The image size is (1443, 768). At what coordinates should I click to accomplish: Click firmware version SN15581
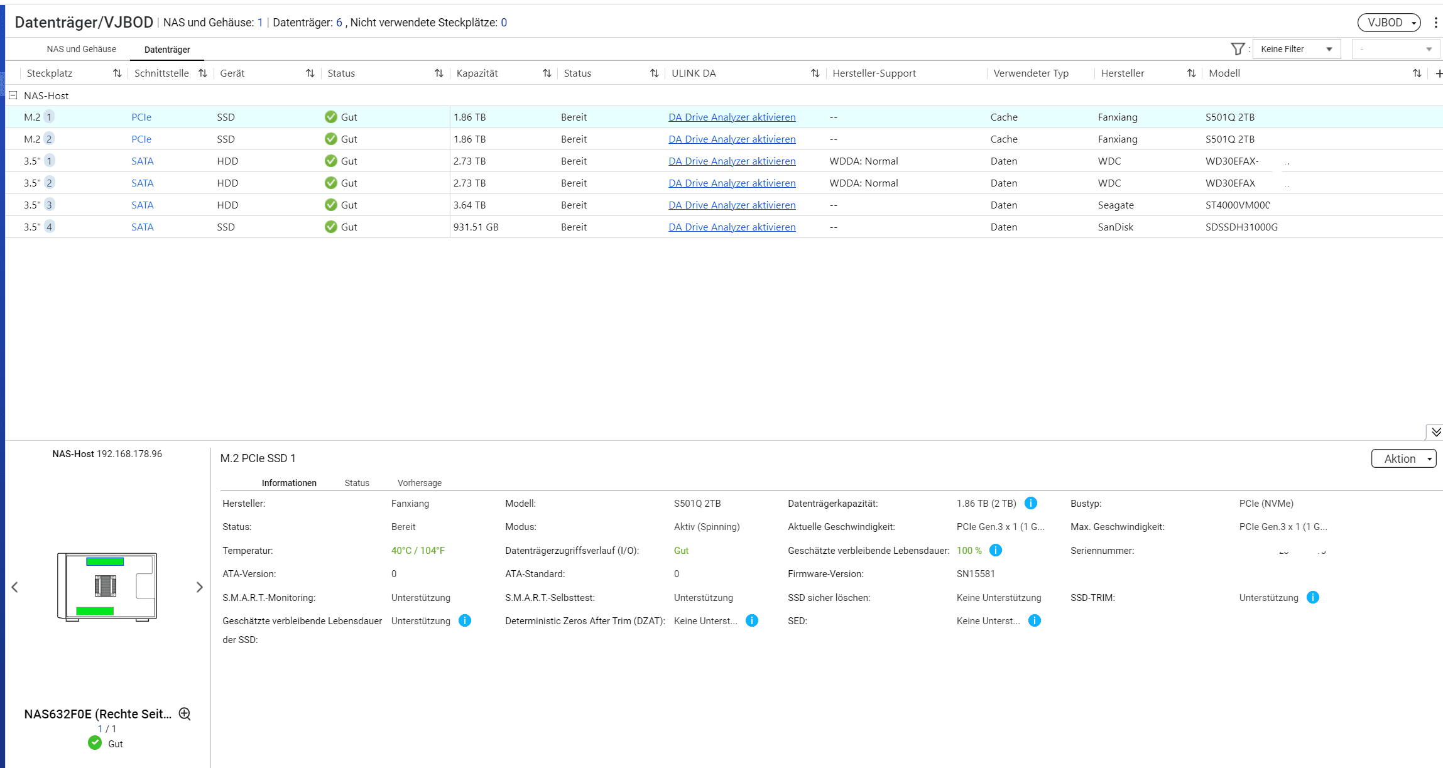976,573
